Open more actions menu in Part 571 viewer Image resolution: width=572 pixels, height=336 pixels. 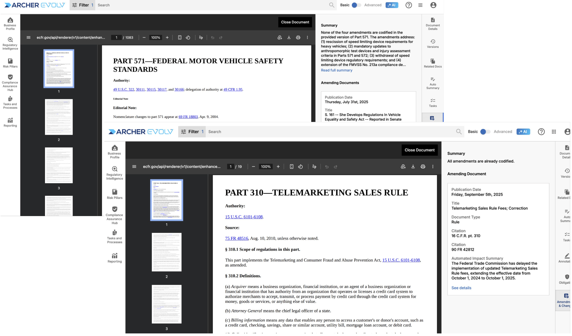tap(307, 37)
